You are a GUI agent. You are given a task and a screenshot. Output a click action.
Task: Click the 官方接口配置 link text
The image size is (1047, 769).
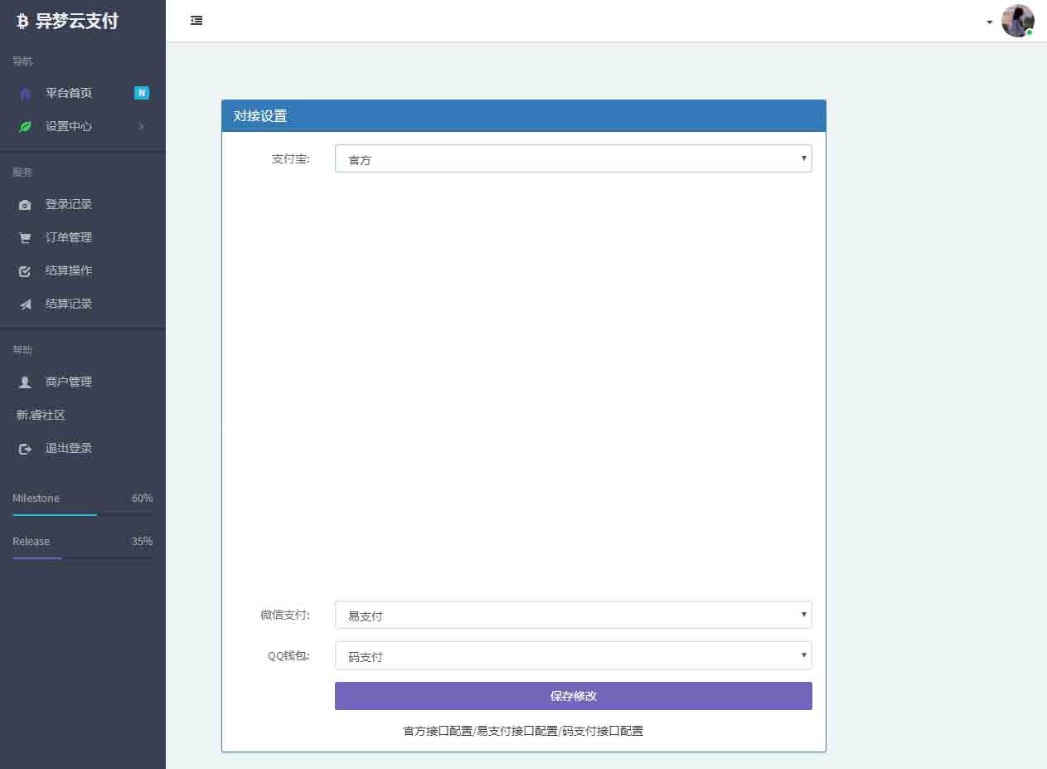[x=437, y=731]
